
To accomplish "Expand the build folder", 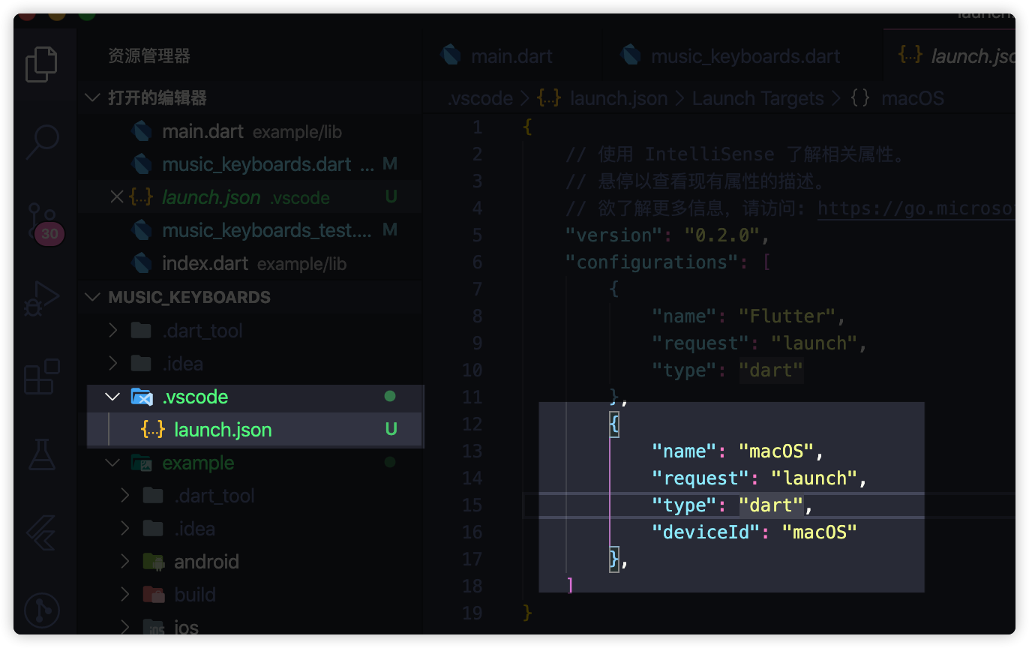I will (x=125, y=595).
